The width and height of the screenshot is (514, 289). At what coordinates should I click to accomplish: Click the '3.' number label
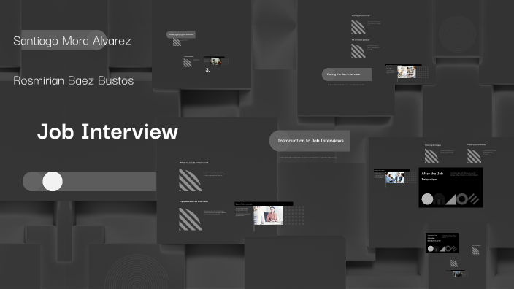tap(207, 70)
